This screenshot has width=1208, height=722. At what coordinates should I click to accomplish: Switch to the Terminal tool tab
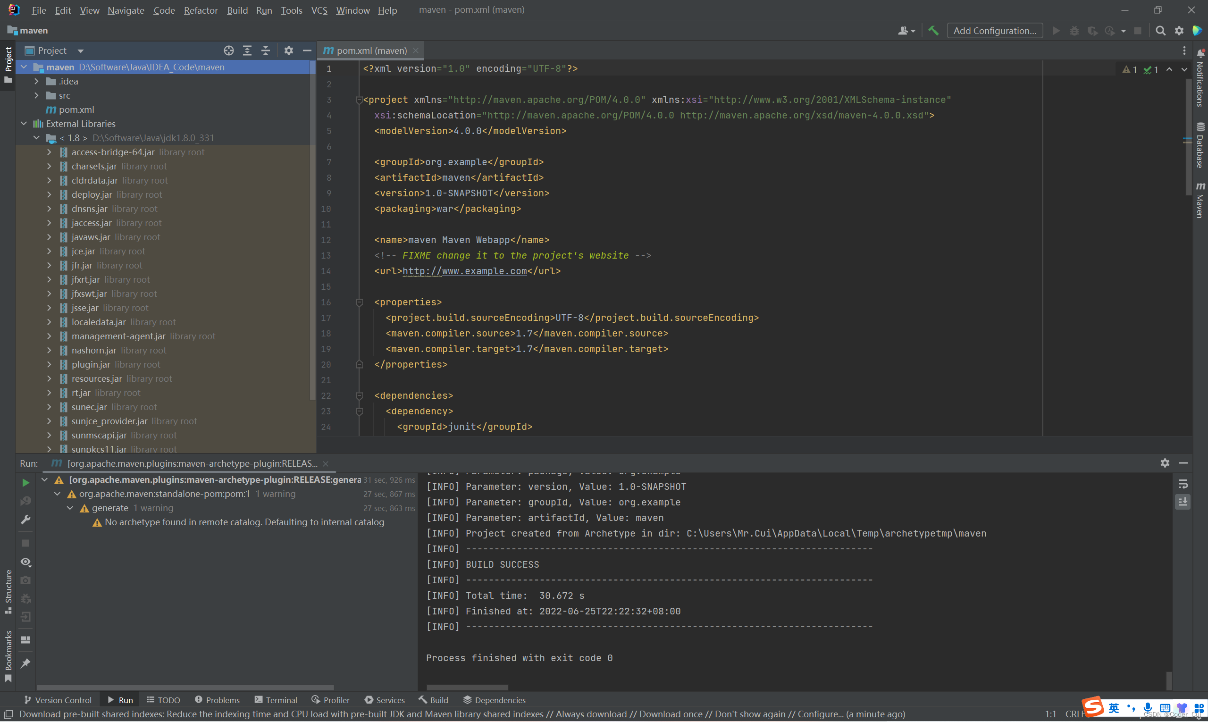pyautogui.click(x=276, y=700)
